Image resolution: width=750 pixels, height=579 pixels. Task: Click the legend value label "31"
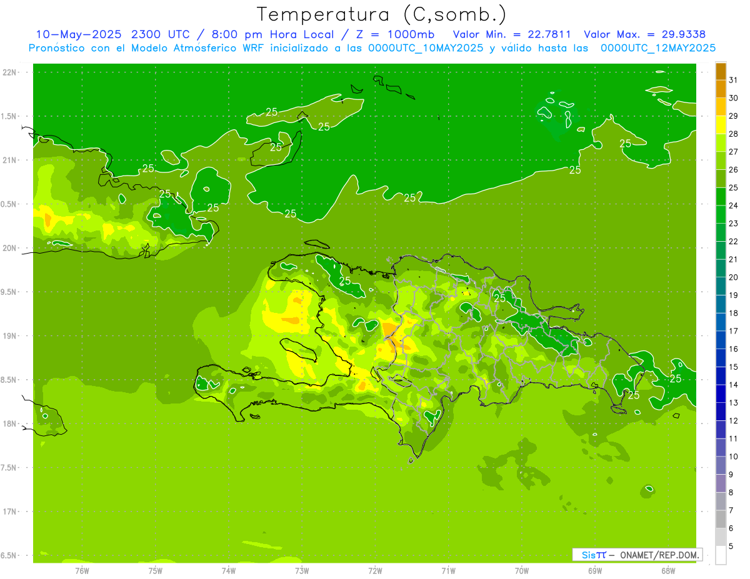coord(733,80)
